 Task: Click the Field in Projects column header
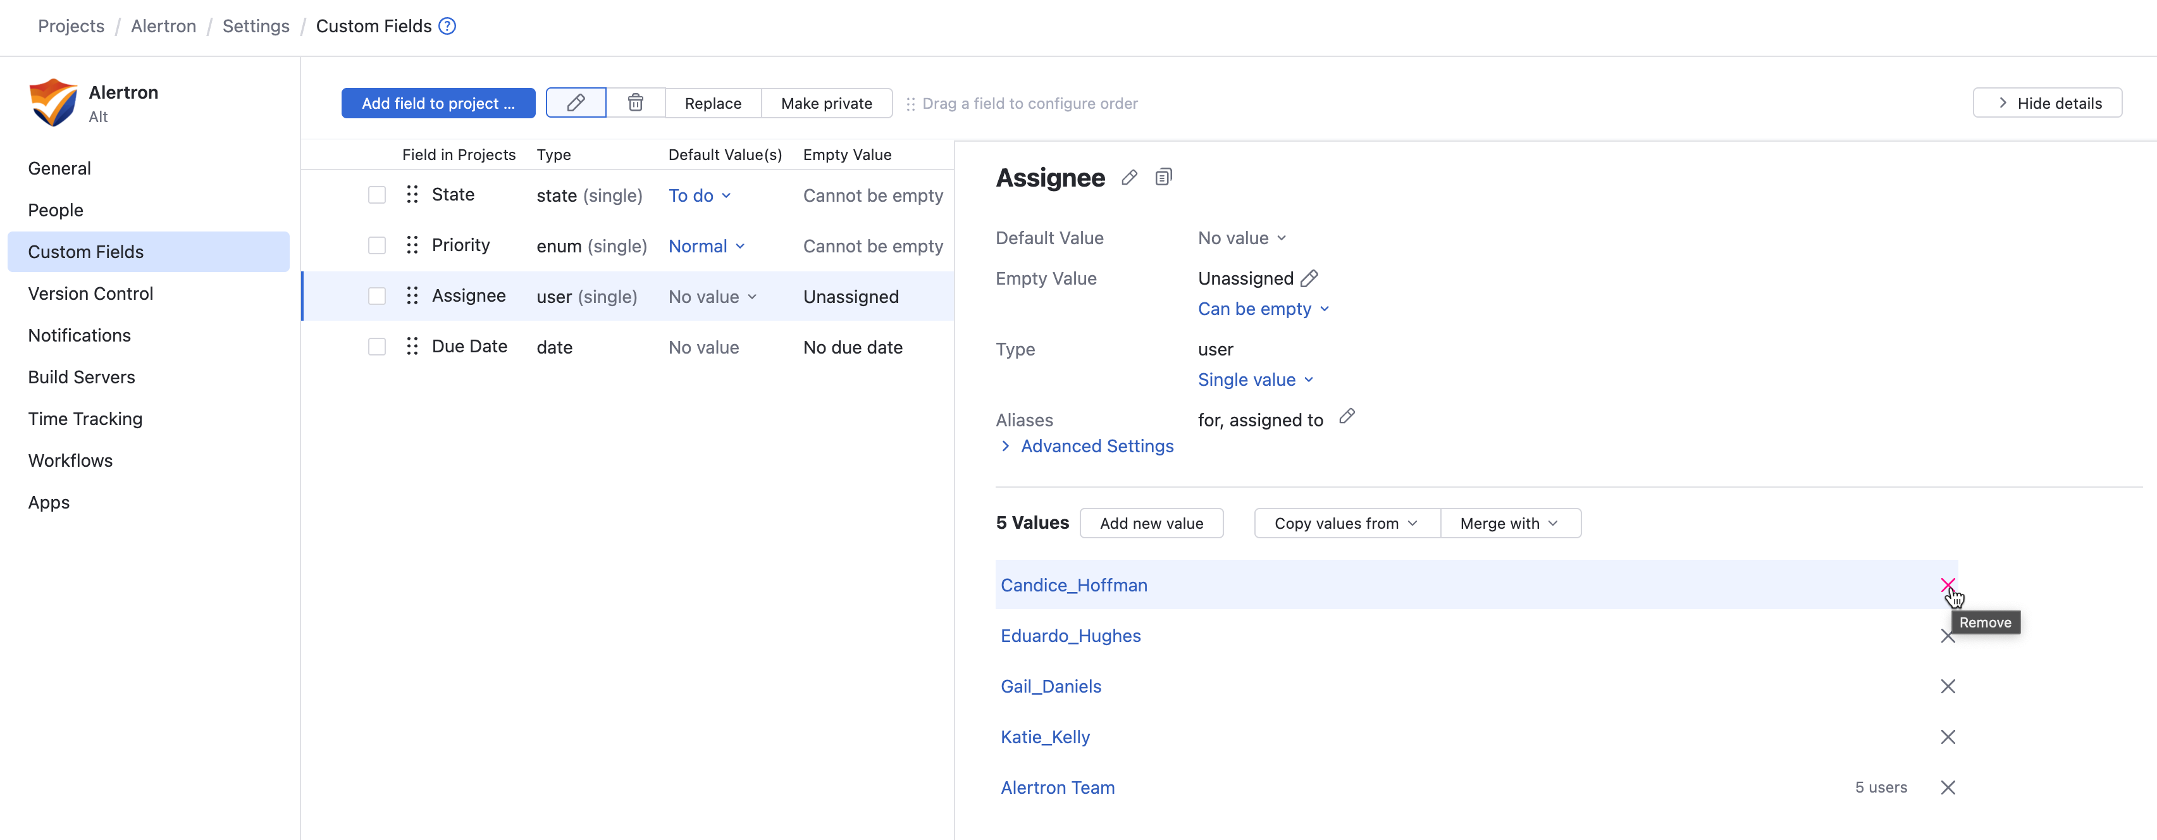[x=459, y=155]
